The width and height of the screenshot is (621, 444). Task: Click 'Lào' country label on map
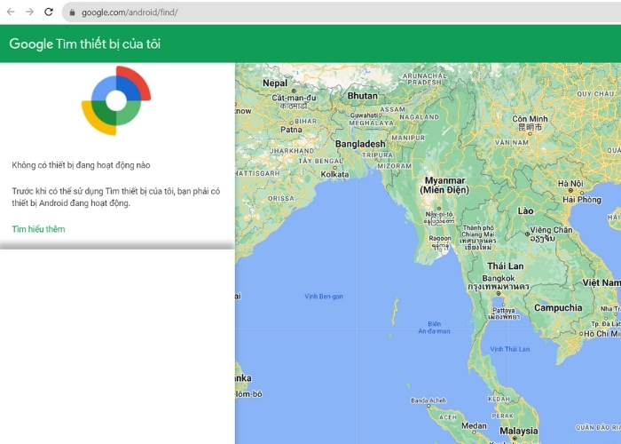pos(525,211)
